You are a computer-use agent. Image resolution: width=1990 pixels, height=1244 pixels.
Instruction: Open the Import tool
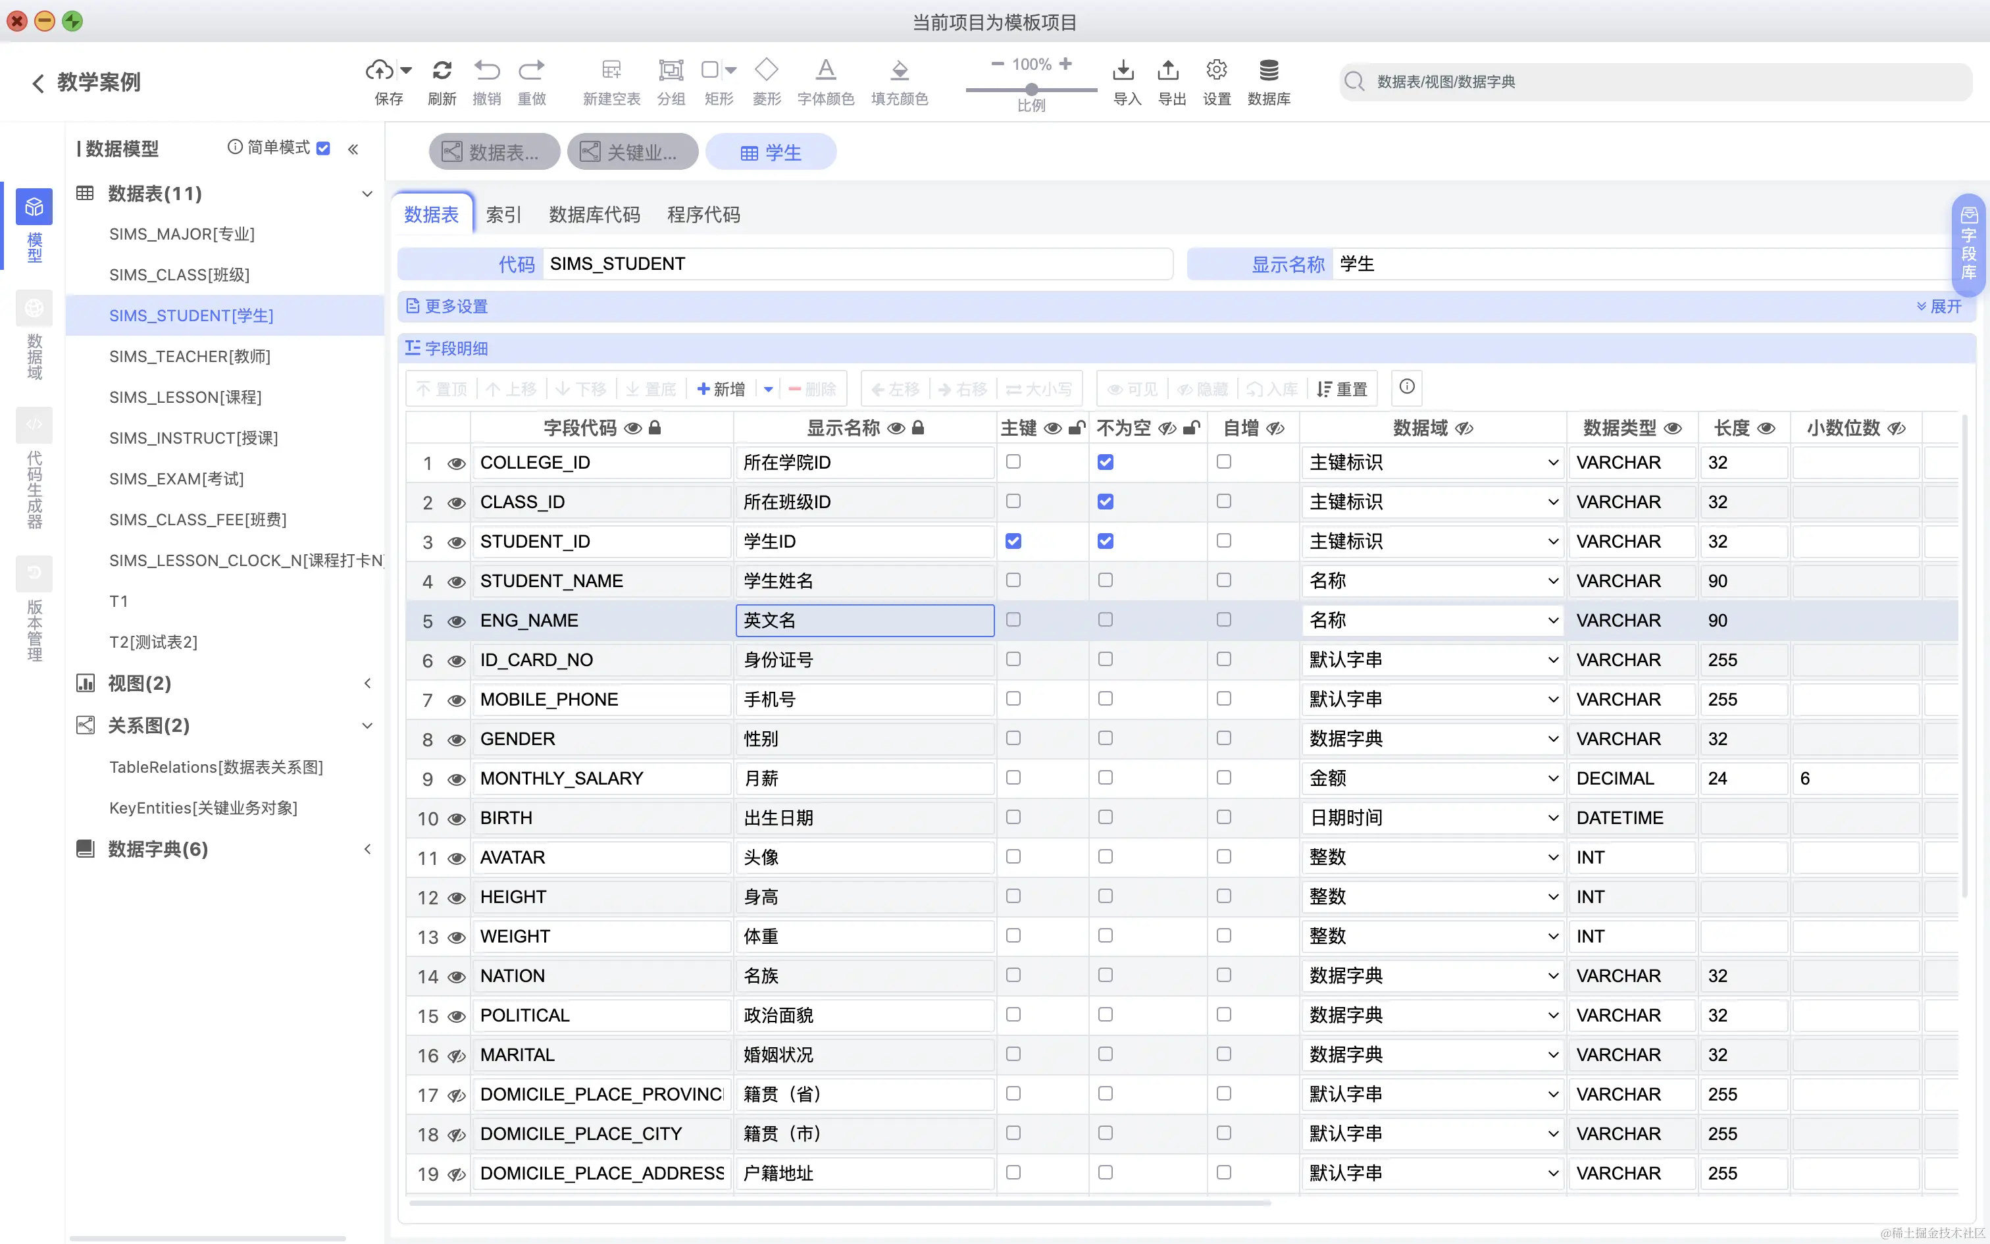tap(1124, 71)
